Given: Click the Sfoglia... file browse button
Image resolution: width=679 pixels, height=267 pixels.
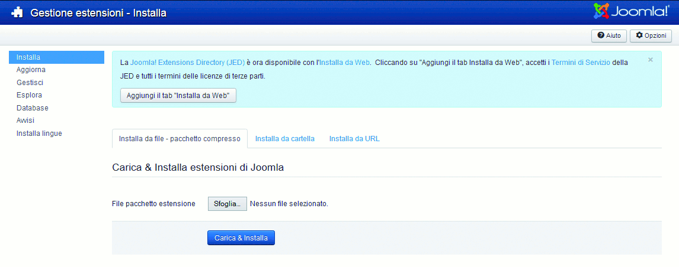Looking at the screenshot, I should pyautogui.click(x=228, y=204).
